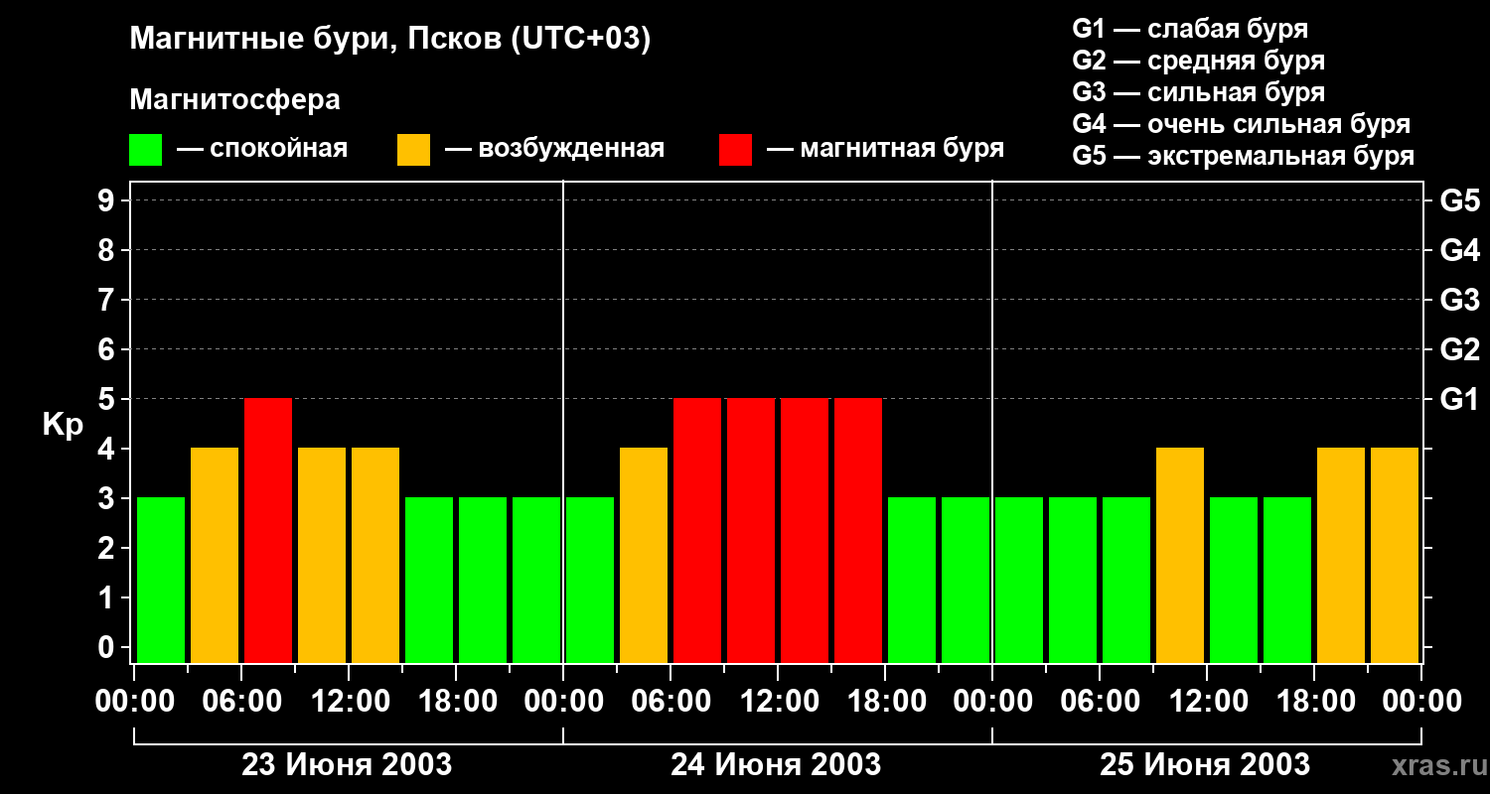Click the yellow 'возбужденная' legend swatch
The image size is (1490, 794).
pos(413,150)
